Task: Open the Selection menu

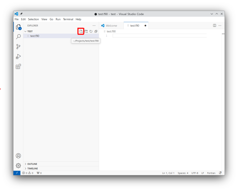Action: click(33, 19)
